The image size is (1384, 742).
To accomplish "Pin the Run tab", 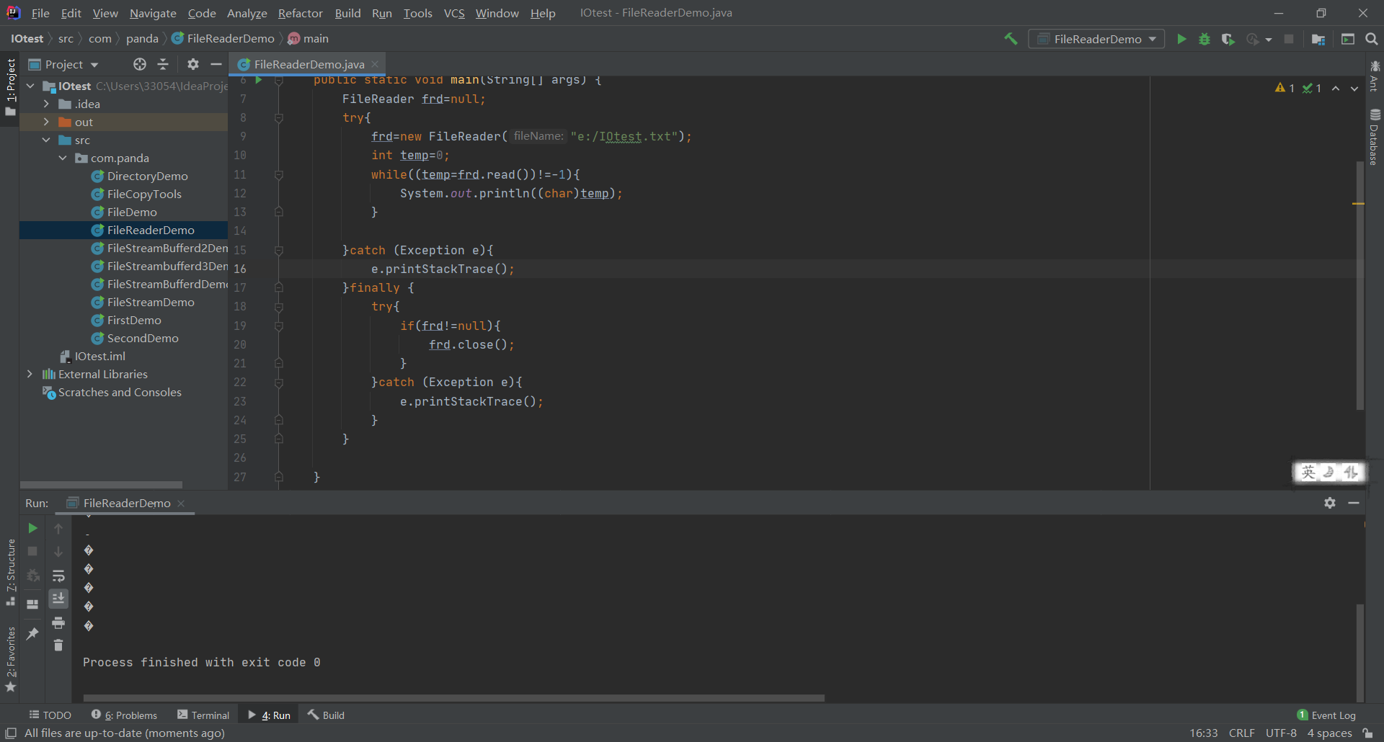I will point(32,634).
